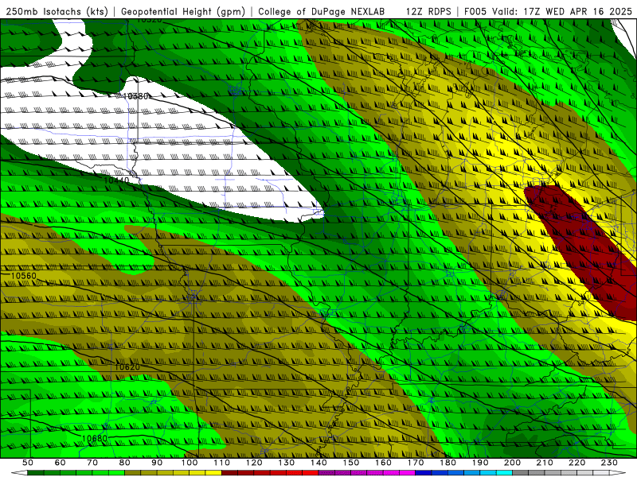637x477 pixels.
Task: Click the dark red jet streak maximum on map
Action: click(585, 247)
